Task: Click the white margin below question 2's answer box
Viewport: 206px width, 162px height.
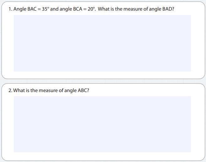Action: pyautogui.click(x=102, y=156)
